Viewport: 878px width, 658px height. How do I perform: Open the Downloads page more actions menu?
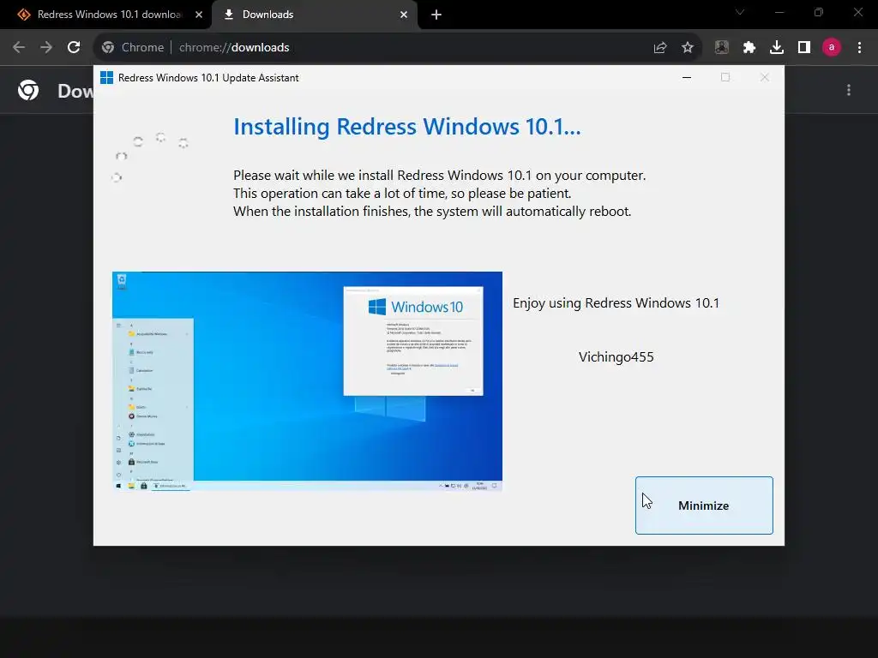pyautogui.click(x=849, y=90)
